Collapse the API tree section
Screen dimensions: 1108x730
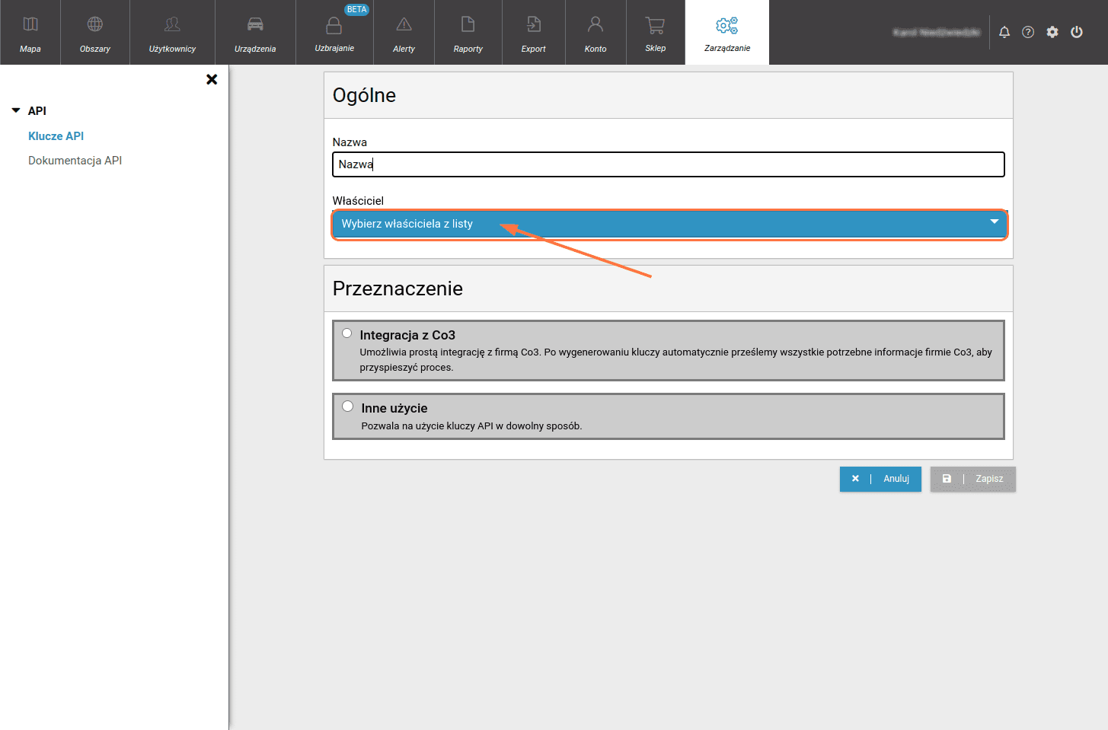pyautogui.click(x=16, y=110)
